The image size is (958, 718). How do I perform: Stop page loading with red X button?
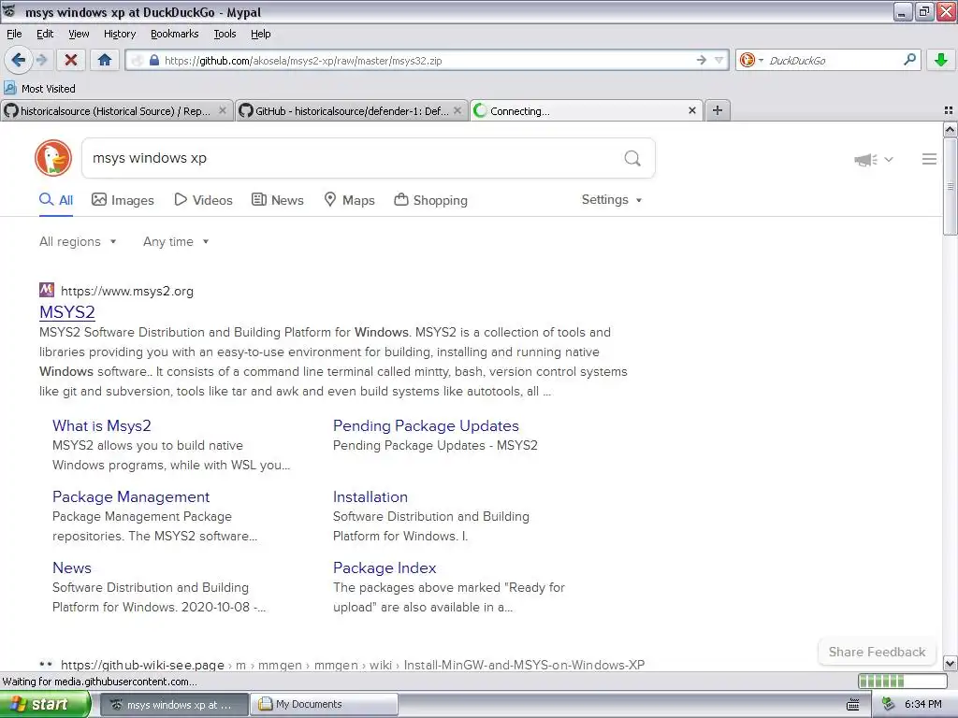pos(71,60)
